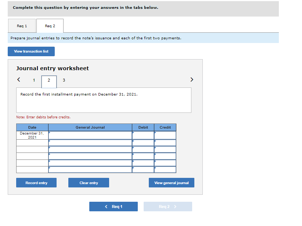Go to previous journal entry using left arrow
302x226 pixels.
tap(19, 80)
